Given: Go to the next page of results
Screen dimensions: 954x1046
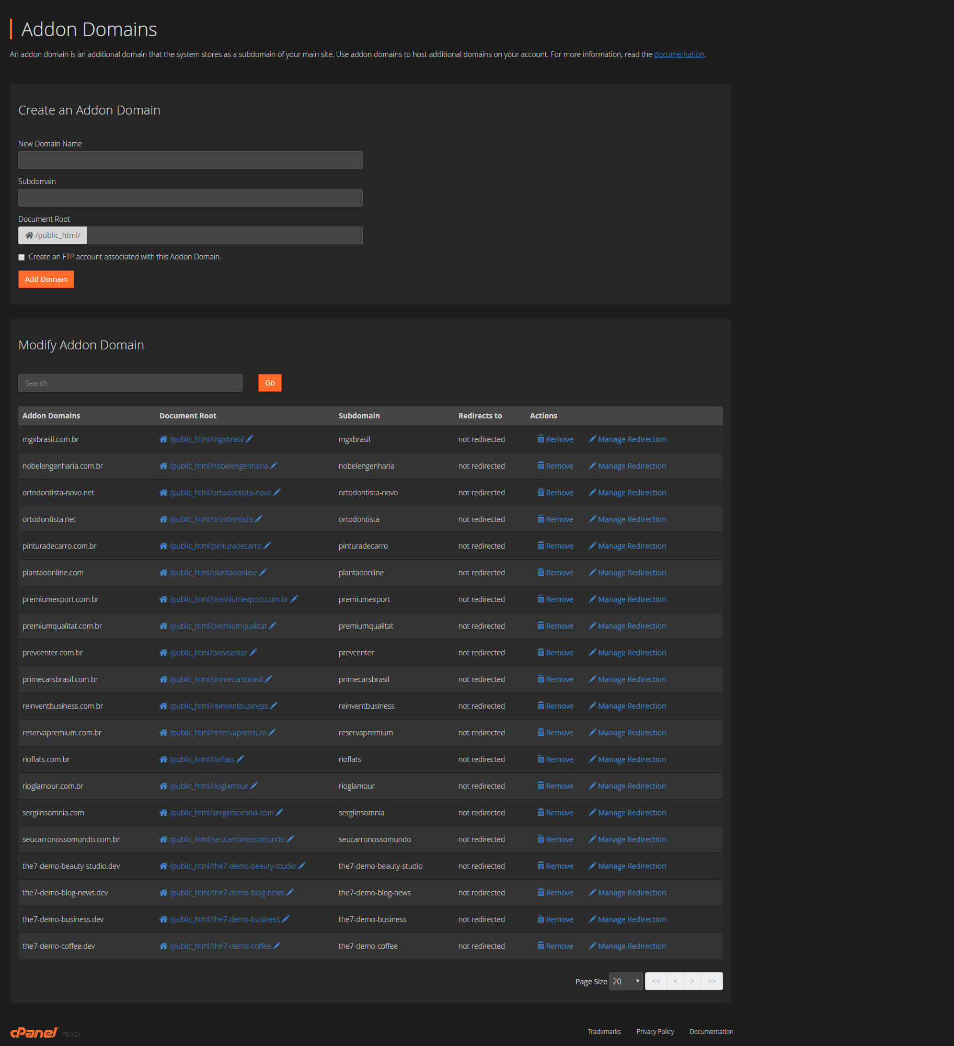Looking at the screenshot, I should click(x=692, y=981).
